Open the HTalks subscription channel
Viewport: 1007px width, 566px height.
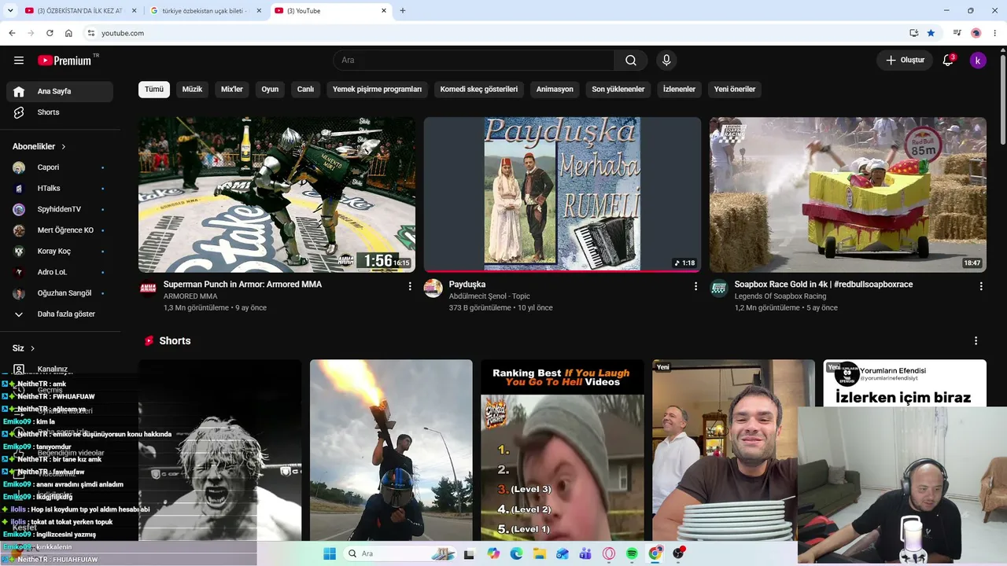[x=60, y=189]
